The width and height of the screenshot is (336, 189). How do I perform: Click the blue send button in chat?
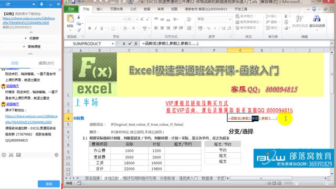click(x=49, y=184)
